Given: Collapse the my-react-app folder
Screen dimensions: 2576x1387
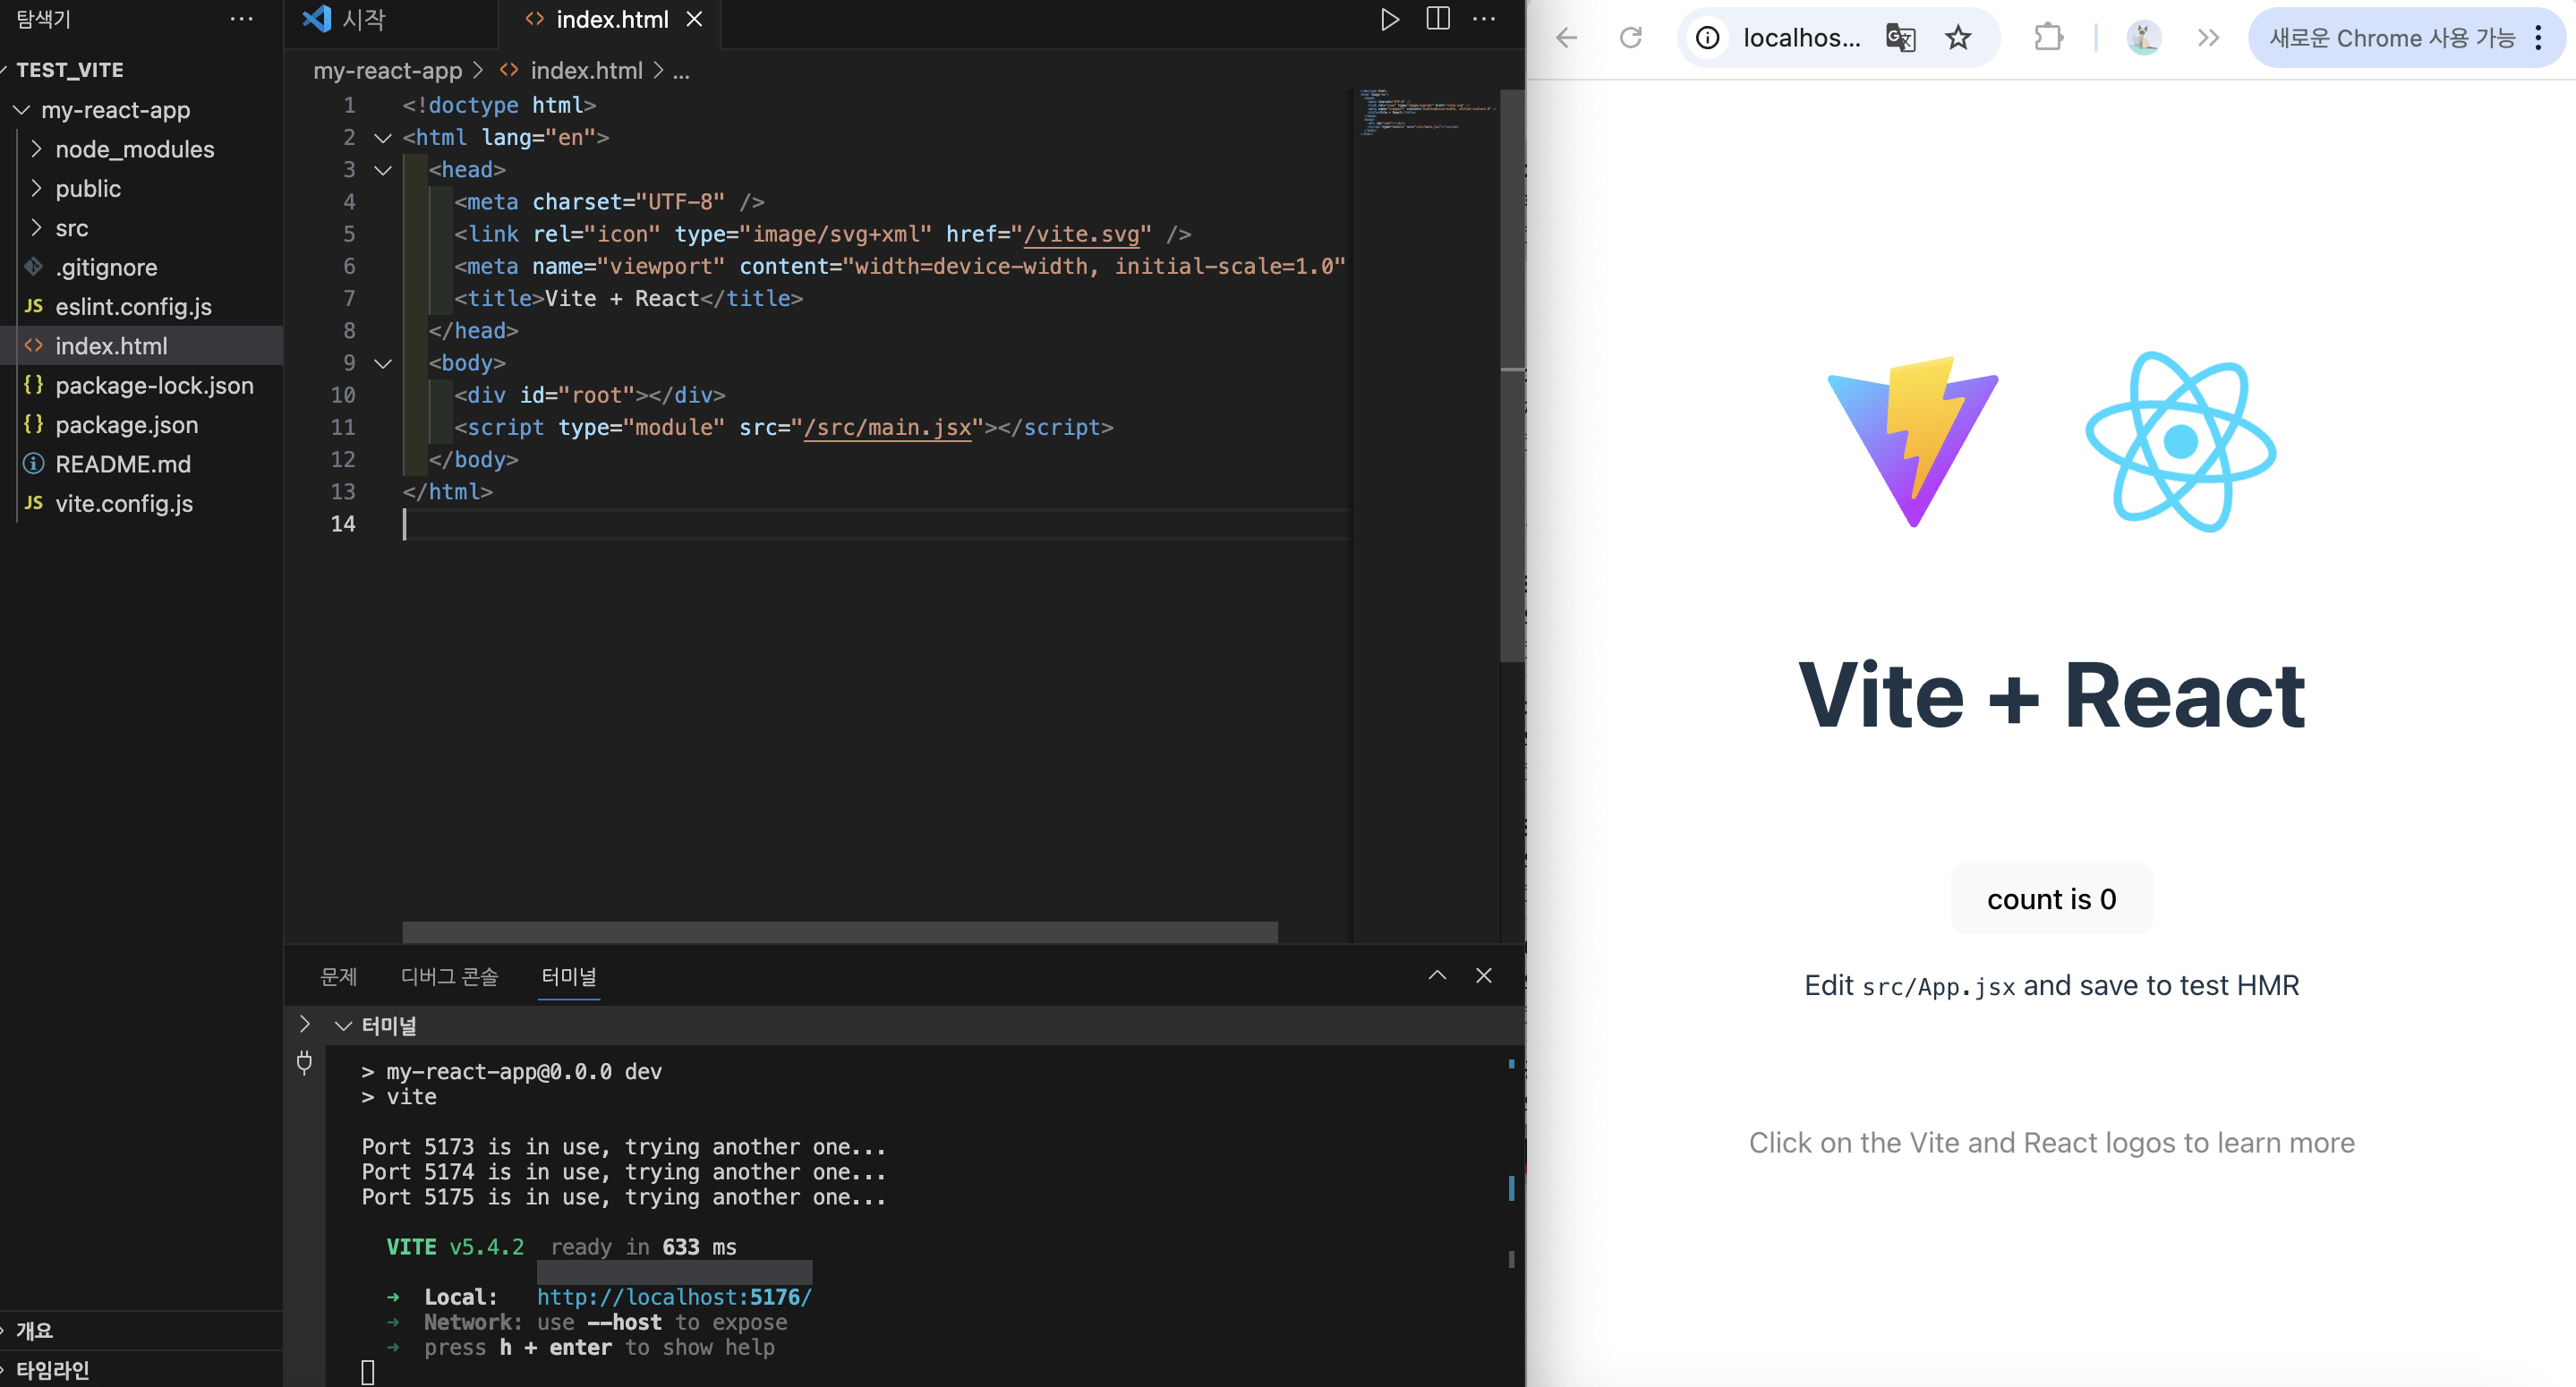Looking at the screenshot, I should (21, 110).
